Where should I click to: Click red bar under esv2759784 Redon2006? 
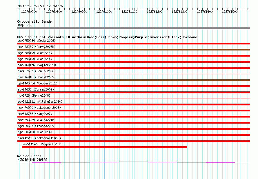tap(133, 44)
